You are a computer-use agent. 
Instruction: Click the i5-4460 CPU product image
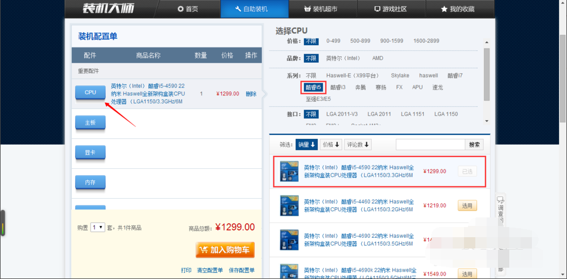click(x=289, y=206)
